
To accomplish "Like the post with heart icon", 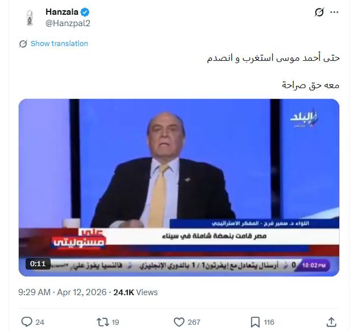I will [179, 322].
